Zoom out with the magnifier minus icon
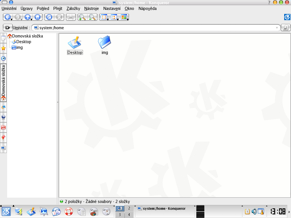 [92, 17]
